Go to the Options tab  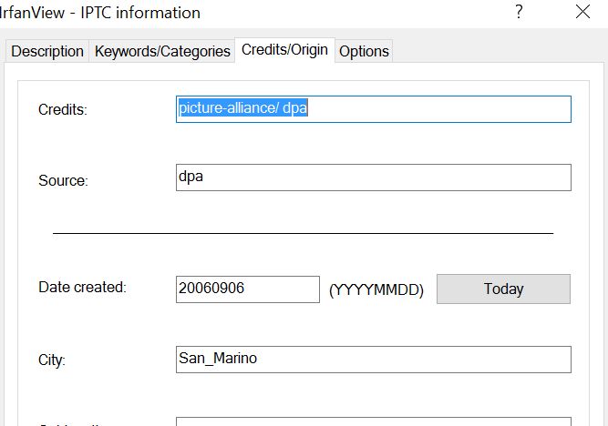click(364, 51)
